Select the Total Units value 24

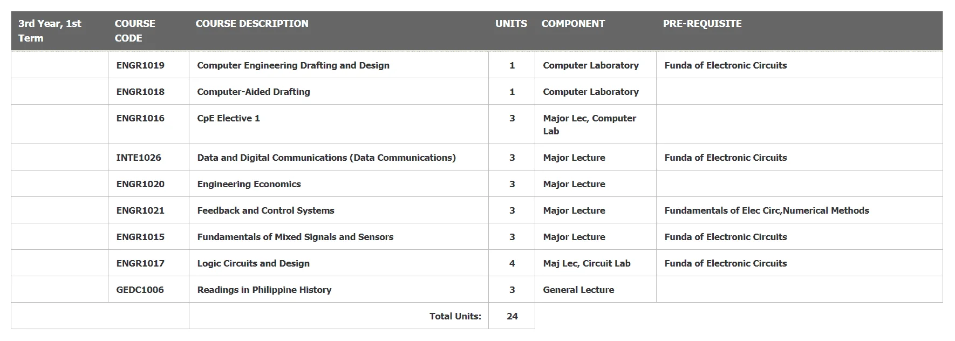[x=512, y=316]
